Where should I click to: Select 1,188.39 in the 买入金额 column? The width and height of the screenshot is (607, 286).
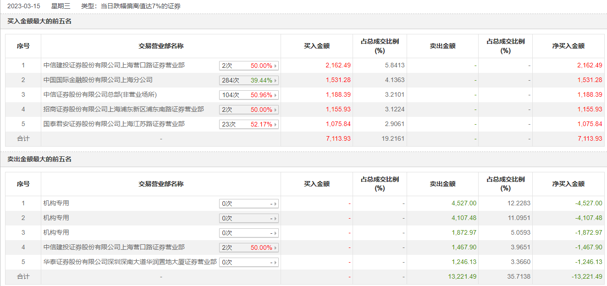[338, 95]
